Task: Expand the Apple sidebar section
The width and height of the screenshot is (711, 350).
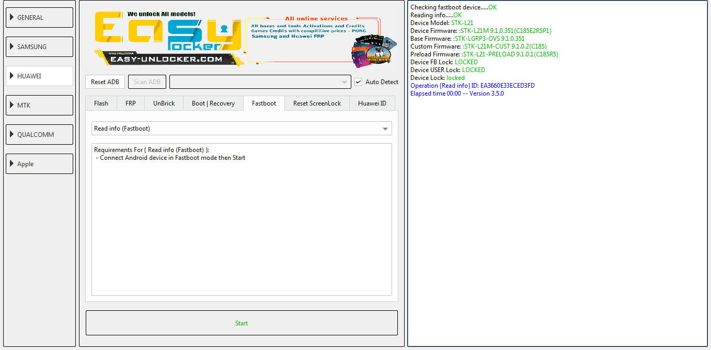Action: pyautogui.click(x=39, y=164)
